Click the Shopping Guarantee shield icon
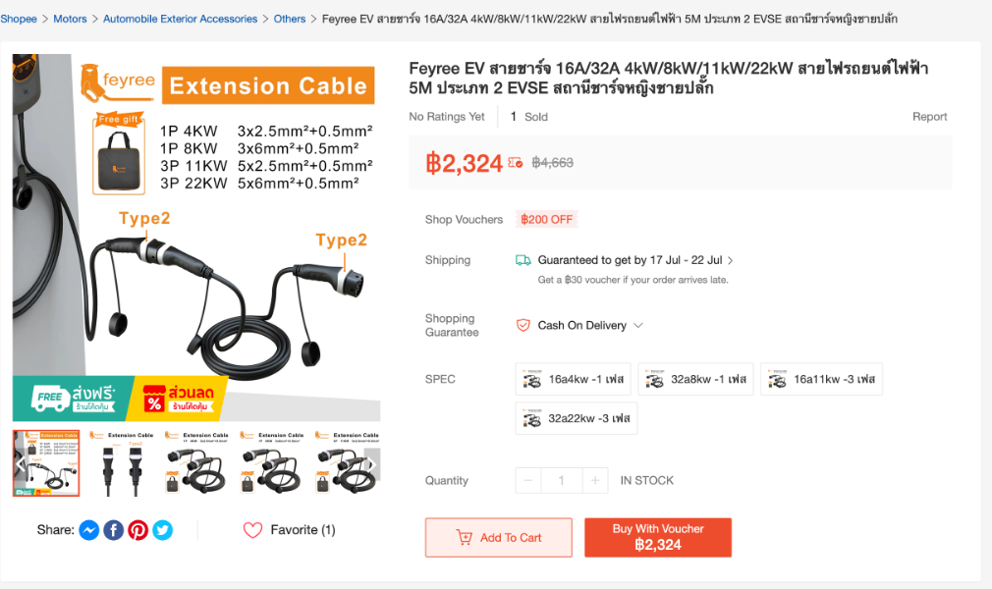The height and width of the screenshot is (589, 992). click(524, 325)
